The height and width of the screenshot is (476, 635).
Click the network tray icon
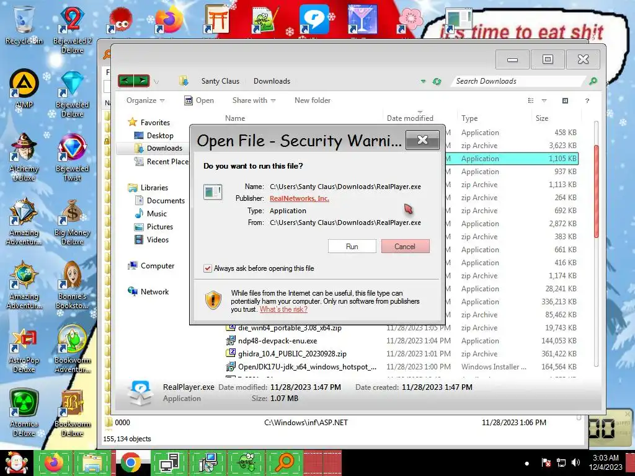click(561, 462)
